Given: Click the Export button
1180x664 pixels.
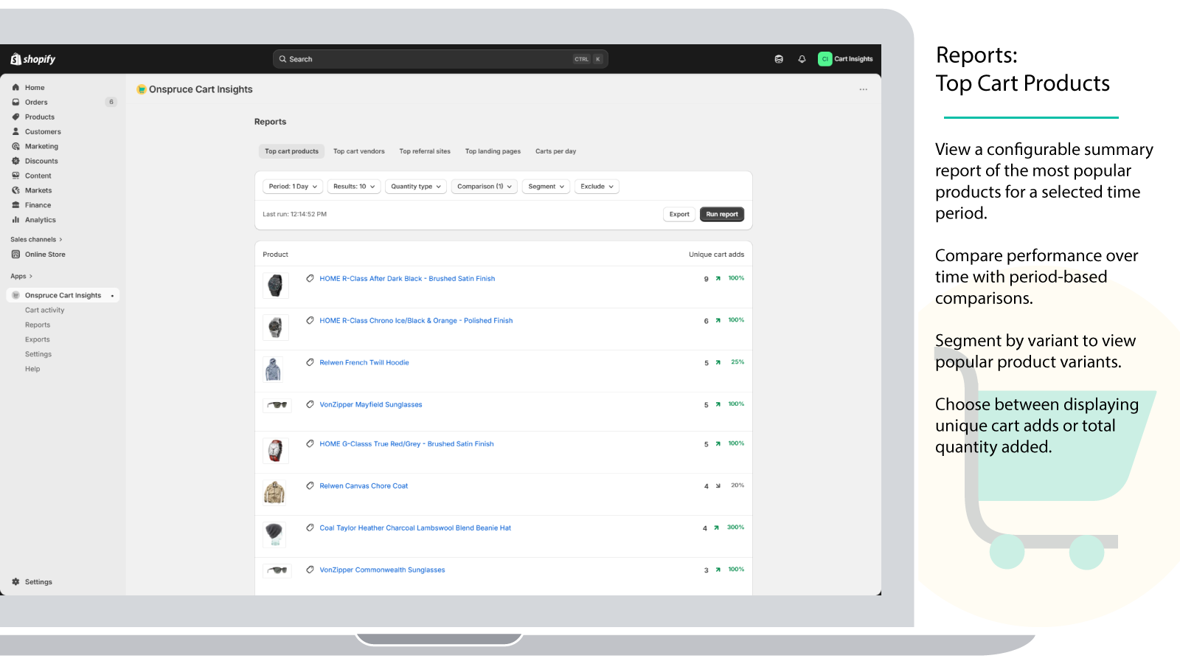Looking at the screenshot, I should [679, 215].
